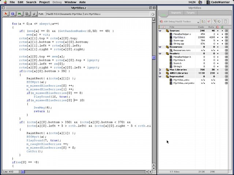The width and height of the screenshot is (234, 175).
Task: Click the Synchronize Modification Dates checkmark icon
Action: 209,22
